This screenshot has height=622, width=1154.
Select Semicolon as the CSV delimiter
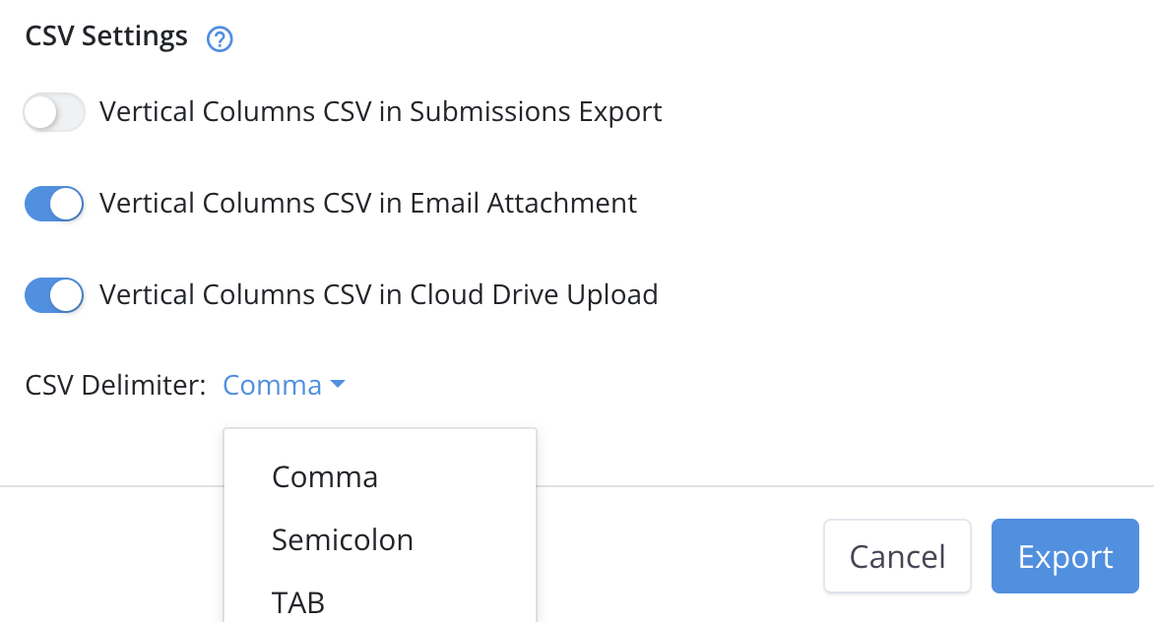pos(343,540)
